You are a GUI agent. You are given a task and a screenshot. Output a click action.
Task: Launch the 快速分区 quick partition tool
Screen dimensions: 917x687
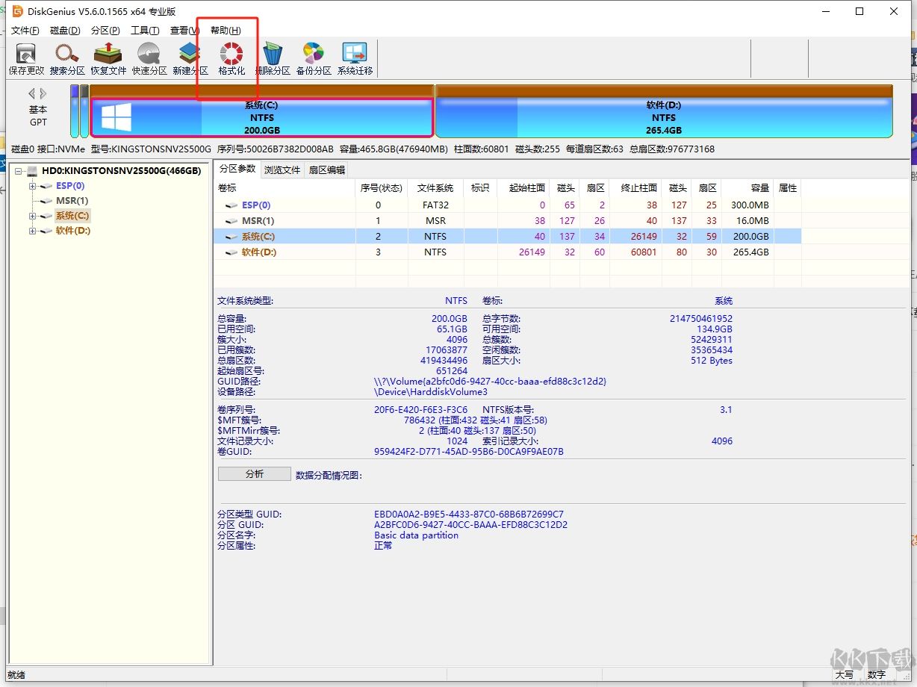click(149, 58)
